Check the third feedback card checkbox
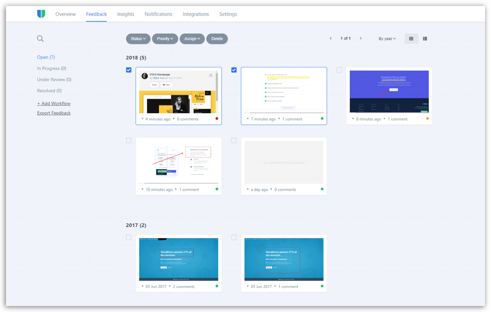This screenshot has width=491, height=312. [339, 70]
